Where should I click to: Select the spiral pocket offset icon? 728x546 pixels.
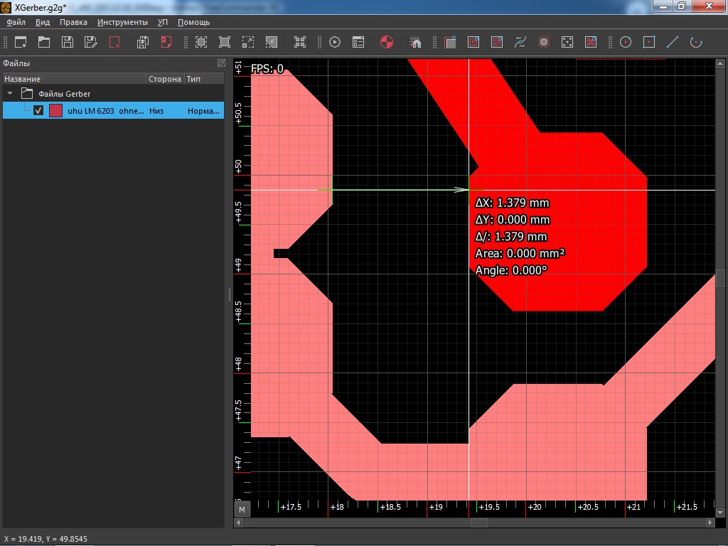(473, 42)
